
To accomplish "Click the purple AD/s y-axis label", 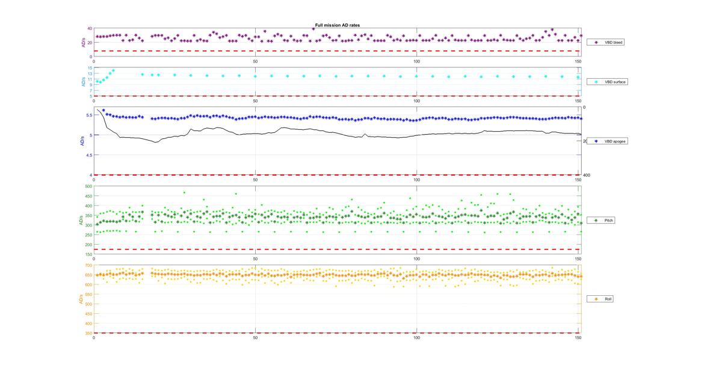I will pos(84,43).
